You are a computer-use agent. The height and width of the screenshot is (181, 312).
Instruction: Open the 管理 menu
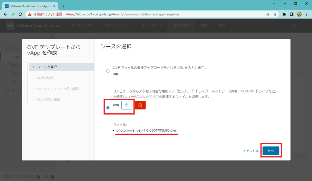(x=204, y=26)
